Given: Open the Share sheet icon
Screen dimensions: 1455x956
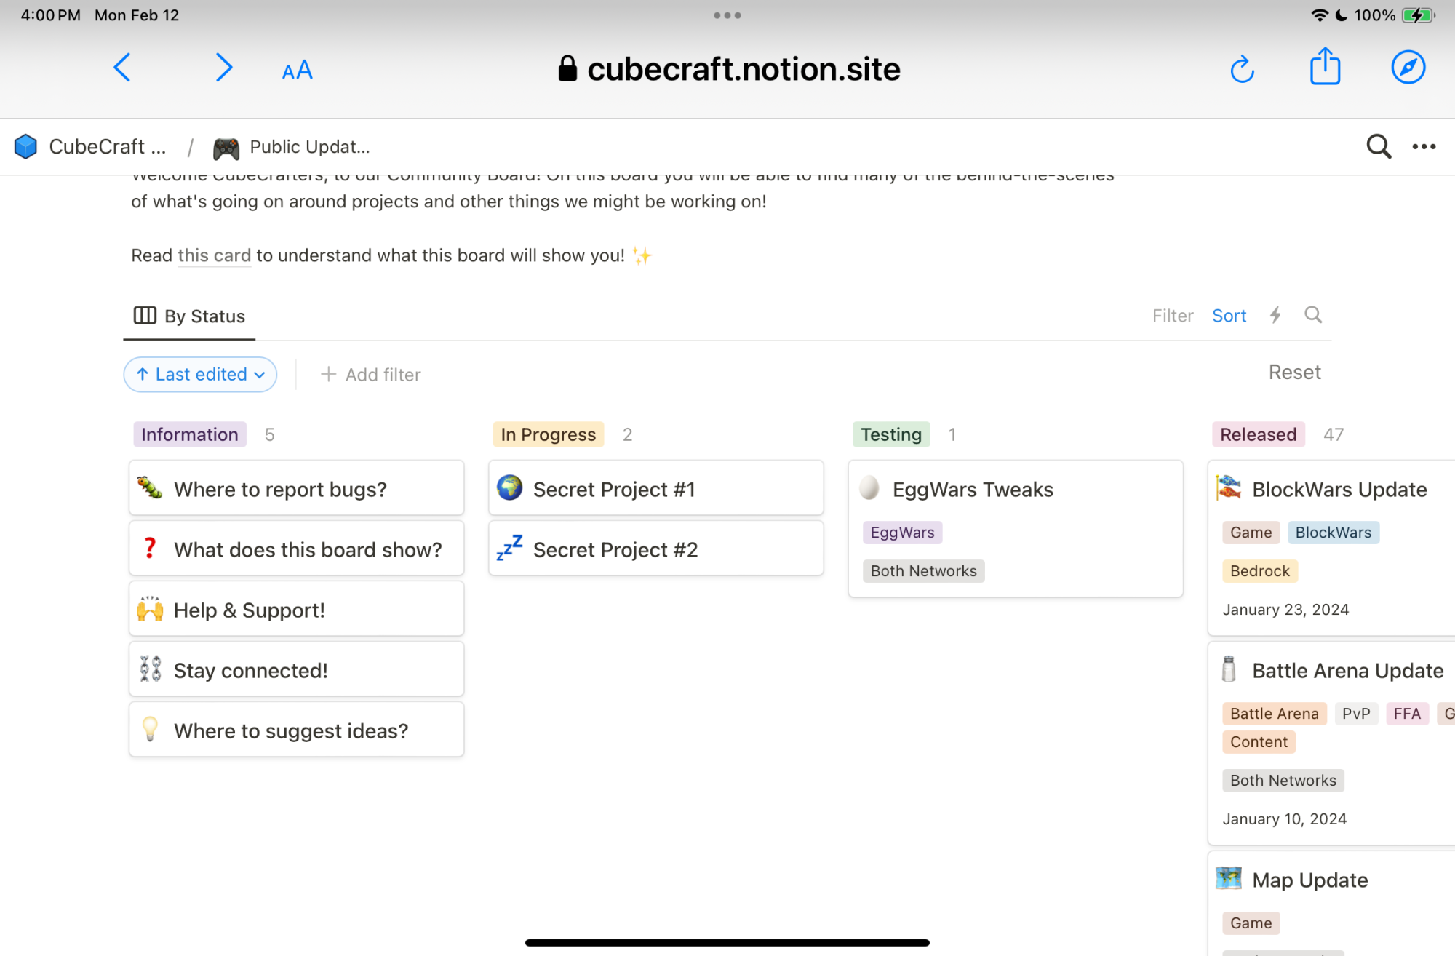Looking at the screenshot, I should pos(1325,67).
